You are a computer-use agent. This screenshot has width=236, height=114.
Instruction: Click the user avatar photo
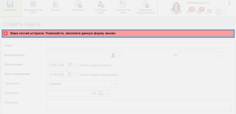point(176,8)
